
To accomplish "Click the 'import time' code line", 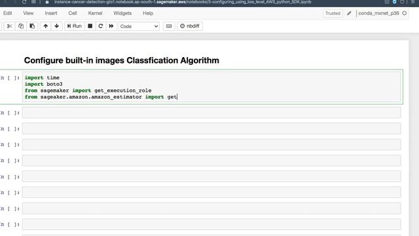I will tap(42, 77).
